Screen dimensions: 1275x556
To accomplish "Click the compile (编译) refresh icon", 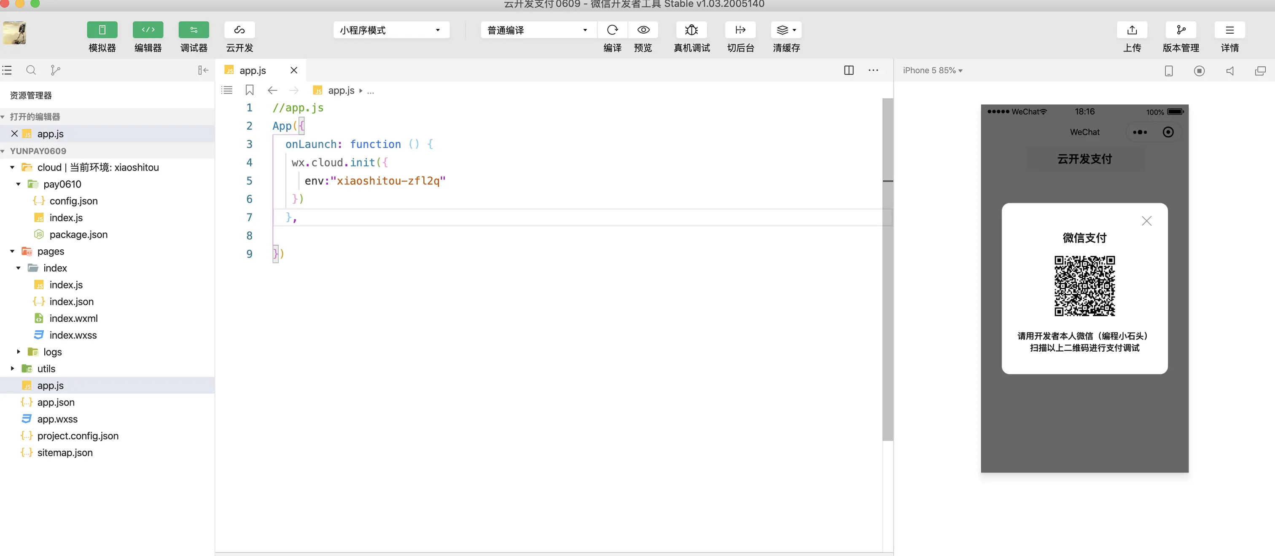I will (x=612, y=30).
